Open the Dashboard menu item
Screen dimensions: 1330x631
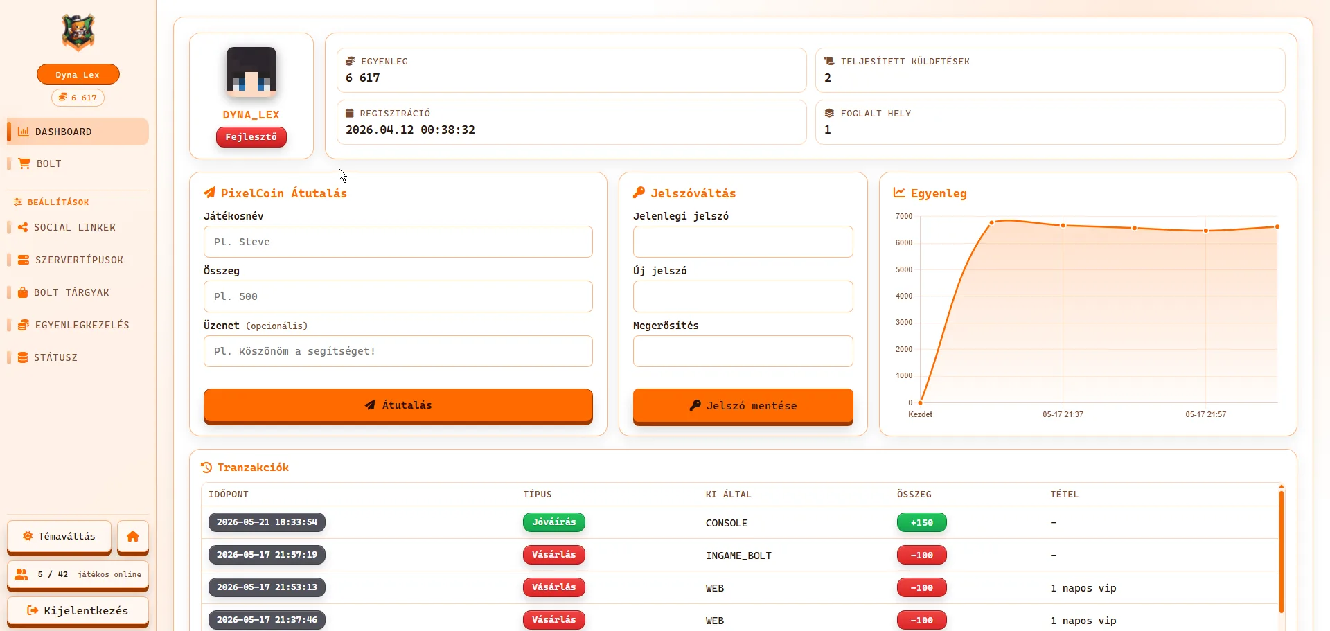(x=78, y=132)
